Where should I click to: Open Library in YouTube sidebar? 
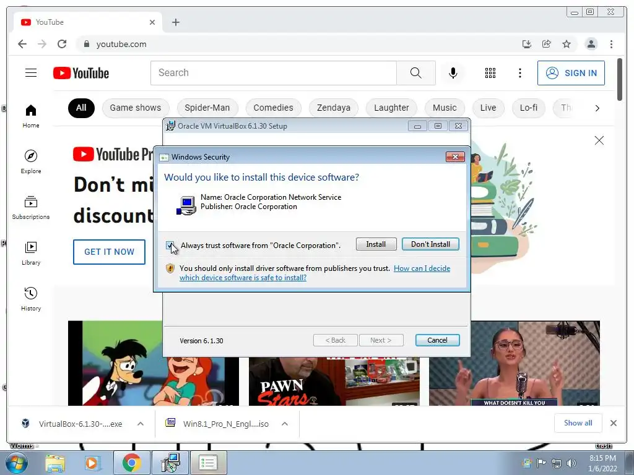31,253
